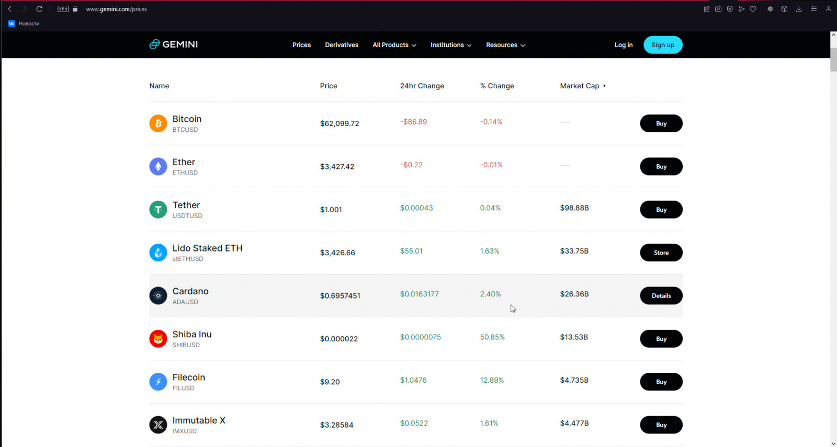The height and width of the screenshot is (447, 837).
Task: Select Shiba Inu change 50.85%
Action: point(492,337)
